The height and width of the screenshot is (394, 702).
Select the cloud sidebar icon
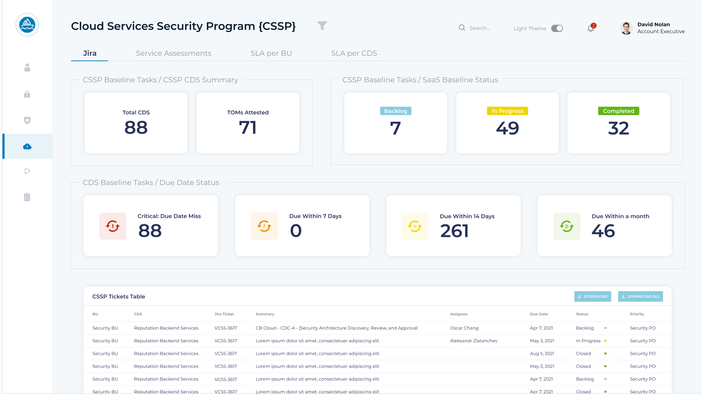(x=27, y=147)
